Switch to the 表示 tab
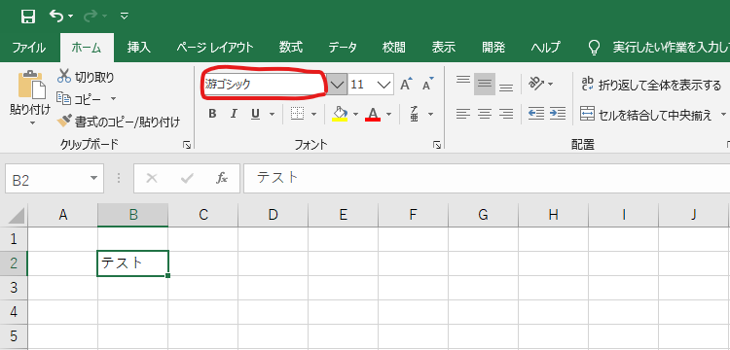Image resolution: width=730 pixels, height=350 pixels. [x=443, y=48]
